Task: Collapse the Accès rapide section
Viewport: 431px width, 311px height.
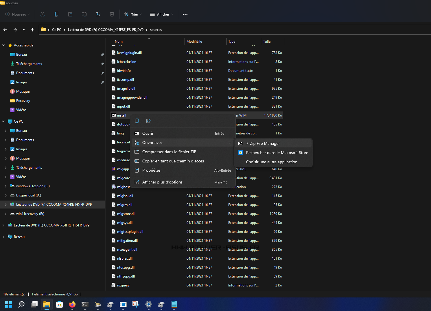Action: (3, 45)
